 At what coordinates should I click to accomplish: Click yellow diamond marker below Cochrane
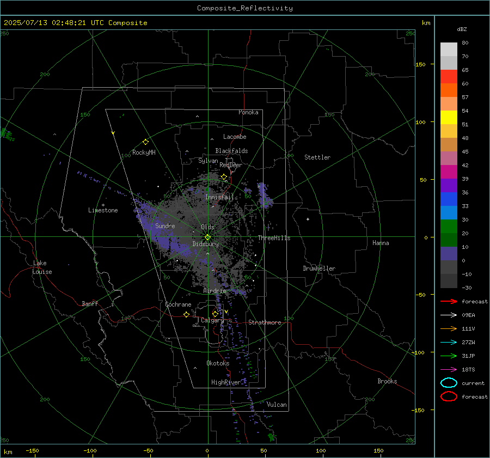click(x=186, y=314)
